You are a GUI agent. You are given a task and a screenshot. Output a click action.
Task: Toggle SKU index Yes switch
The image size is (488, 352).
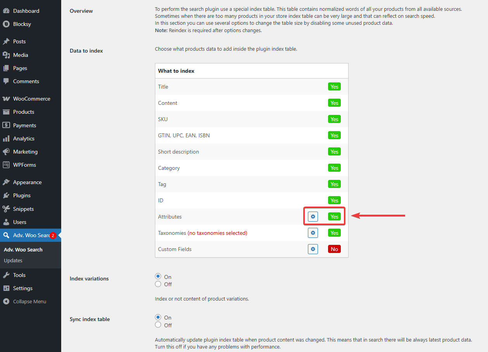coord(334,119)
